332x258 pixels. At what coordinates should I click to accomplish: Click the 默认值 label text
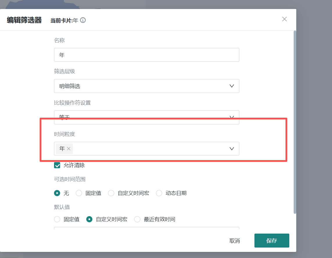point(62,207)
